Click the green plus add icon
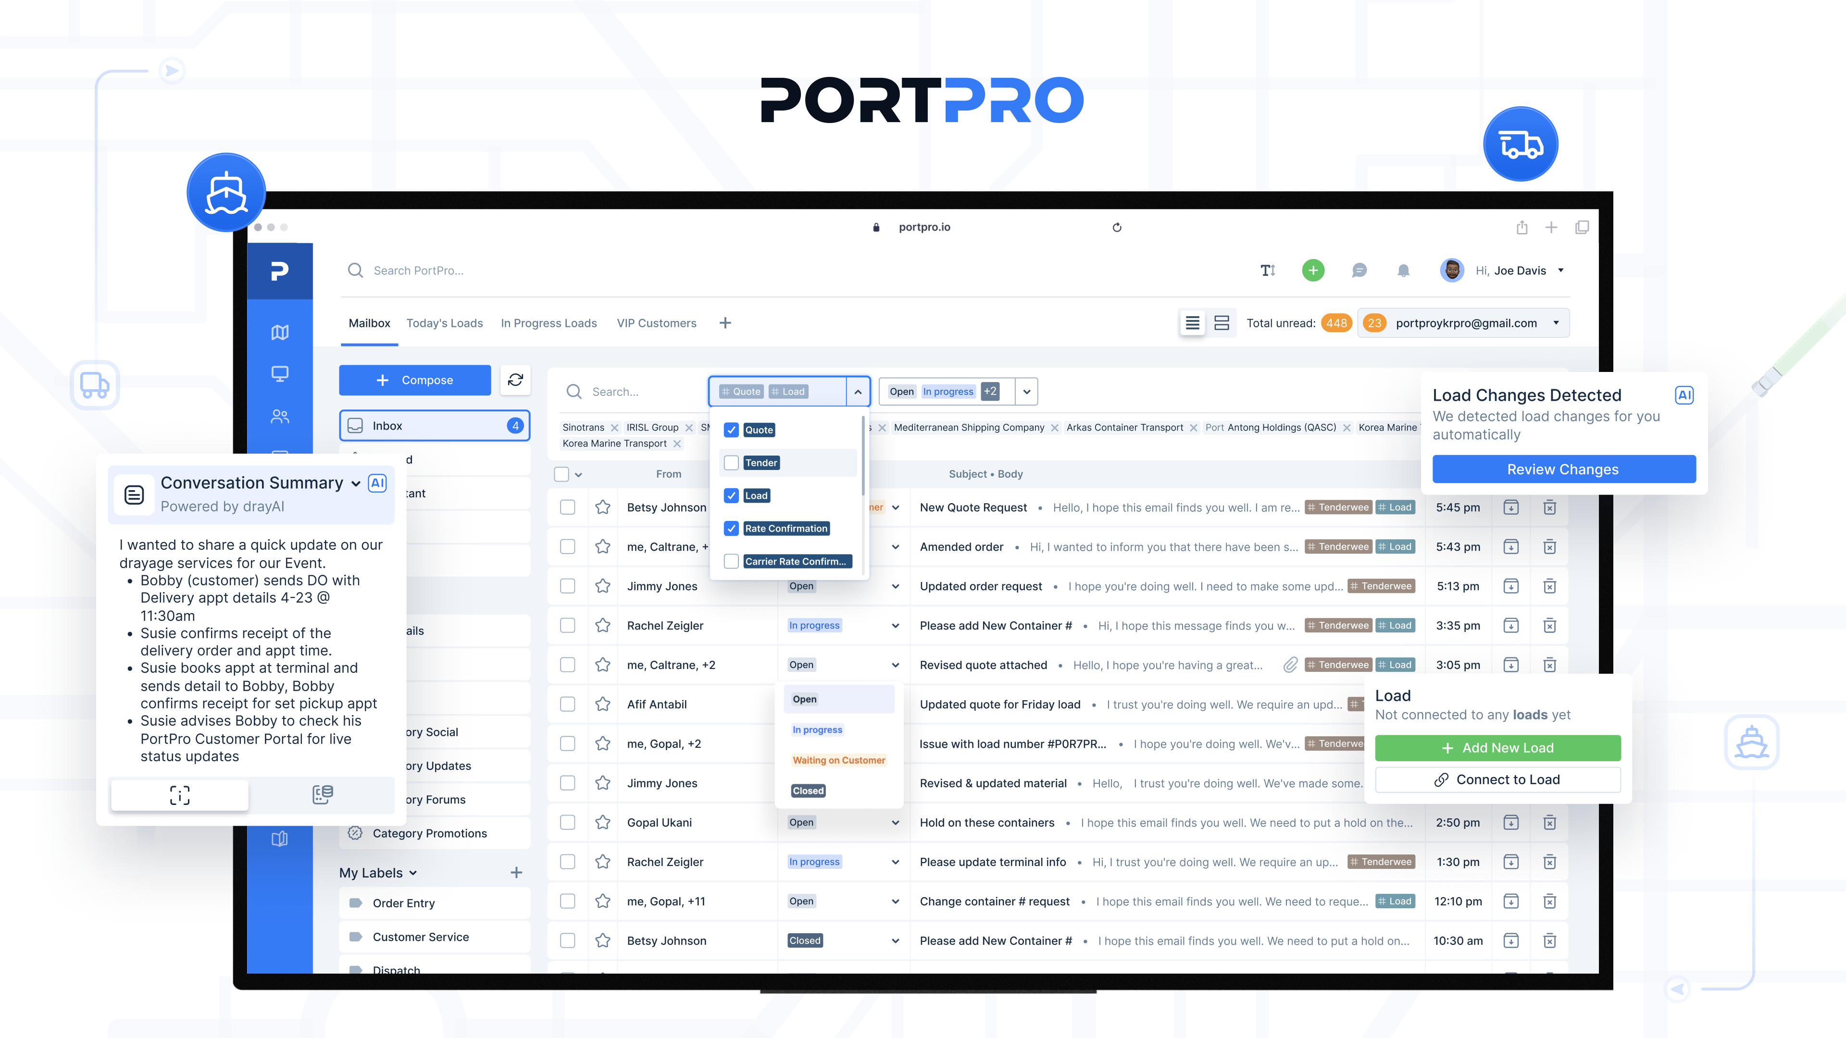 (1313, 270)
